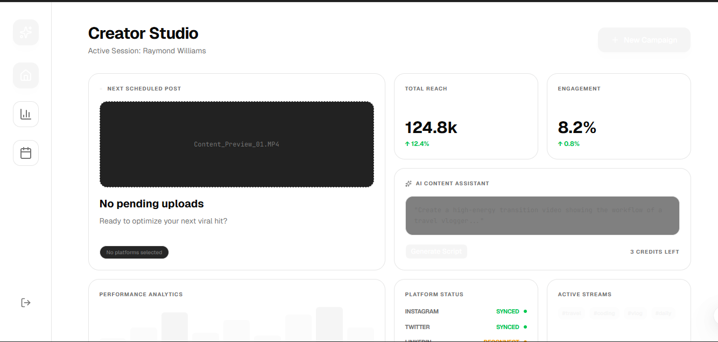Click the 'TOTAL REACH' card label
This screenshot has height=342, width=718.
tap(426, 88)
